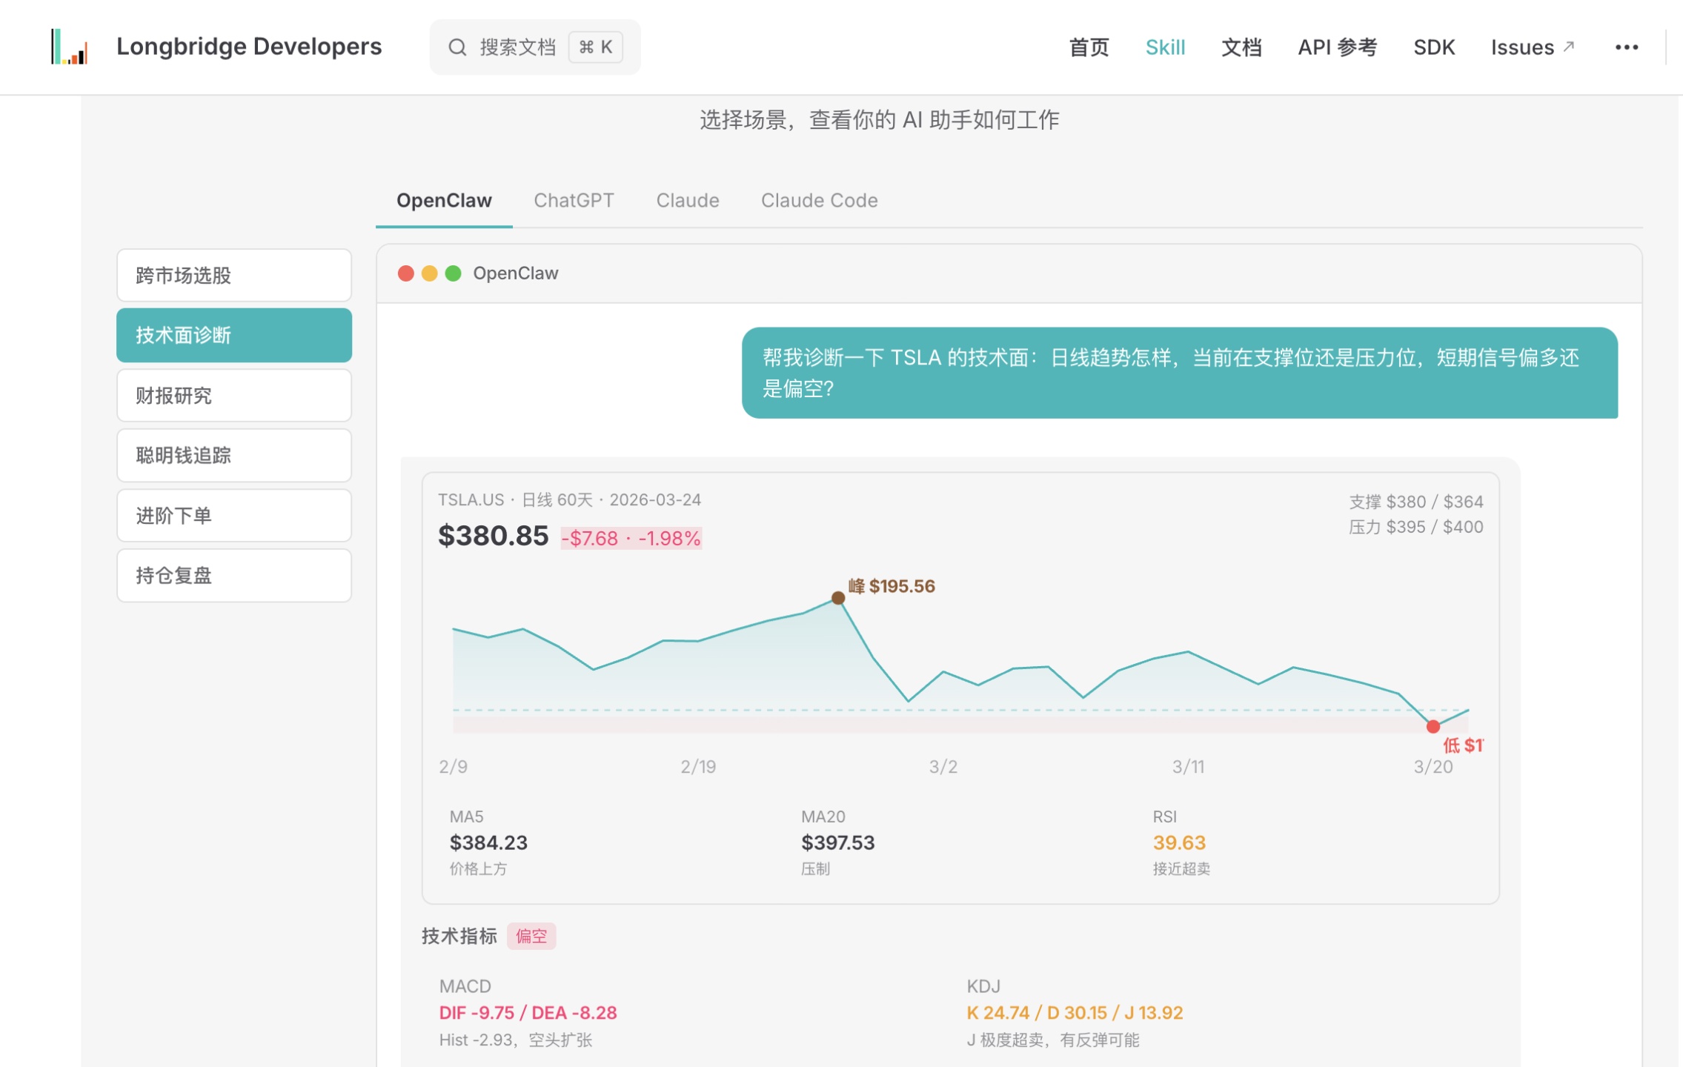Select the Claude tab
1683x1067 pixels.
(x=687, y=201)
